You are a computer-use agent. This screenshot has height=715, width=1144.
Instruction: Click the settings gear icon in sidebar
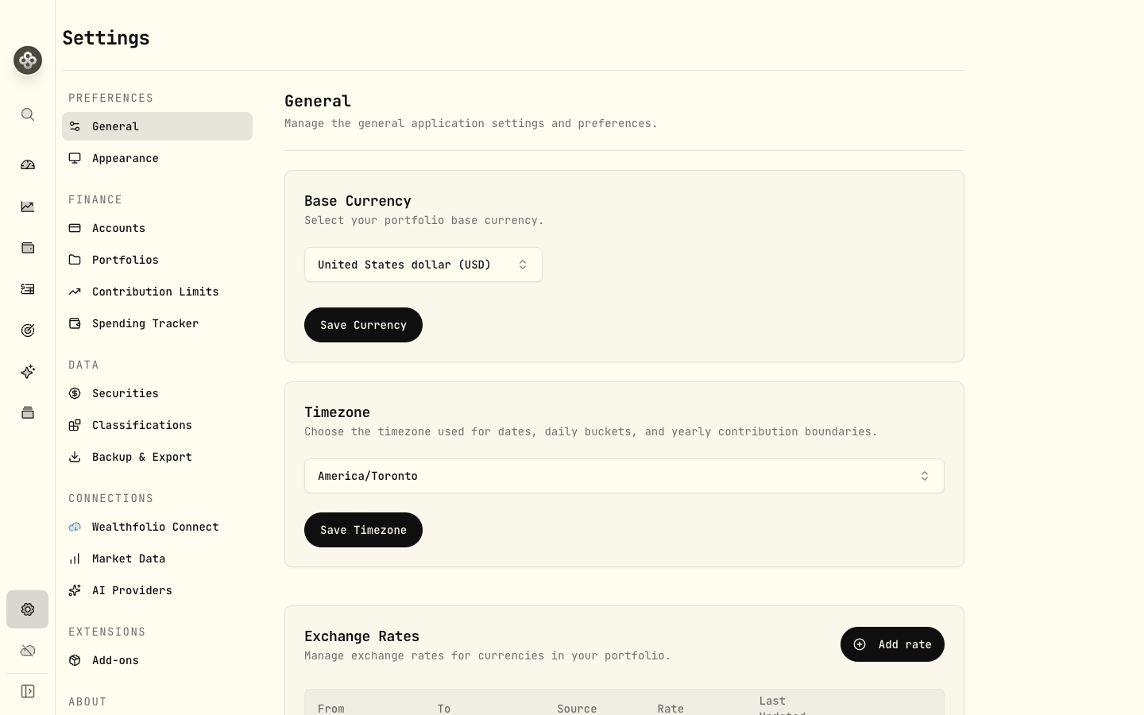click(x=28, y=609)
